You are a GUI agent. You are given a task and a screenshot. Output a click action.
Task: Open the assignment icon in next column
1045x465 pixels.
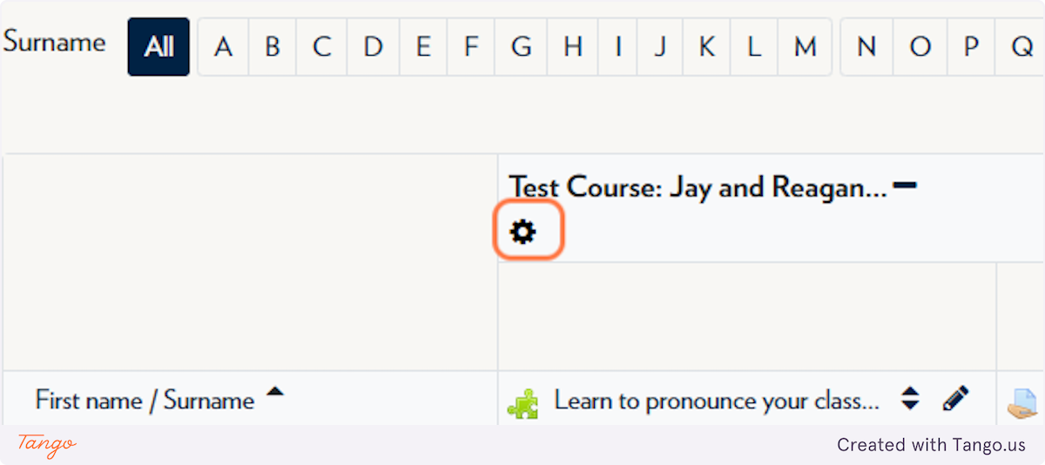coord(1021,401)
